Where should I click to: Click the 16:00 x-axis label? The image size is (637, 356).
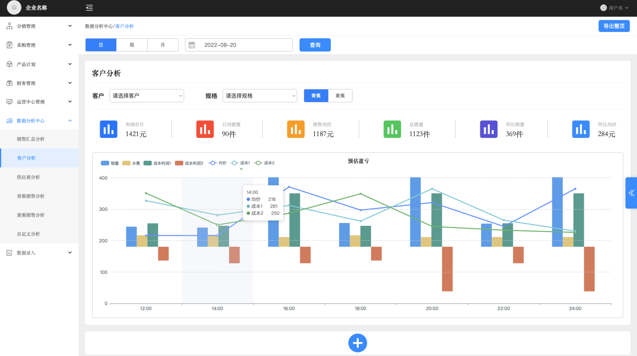tap(289, 309)
